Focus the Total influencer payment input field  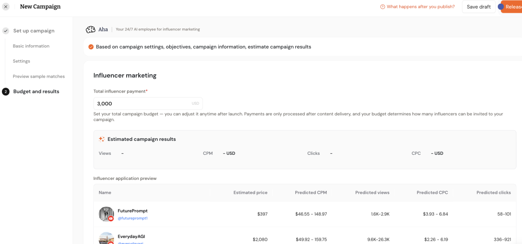pos(148,104)
